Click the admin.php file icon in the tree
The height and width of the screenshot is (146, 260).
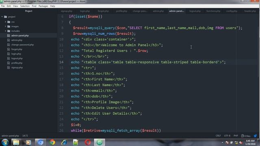pyautogui.click(x=9, y=40)
